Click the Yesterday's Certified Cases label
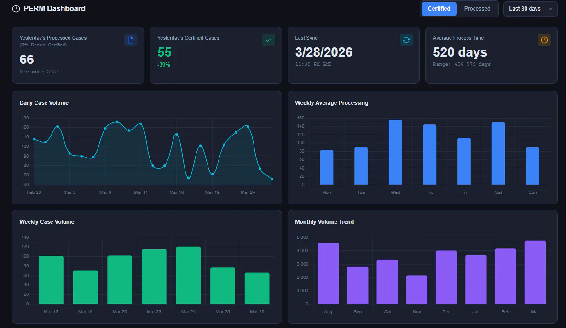 (188, 38)
